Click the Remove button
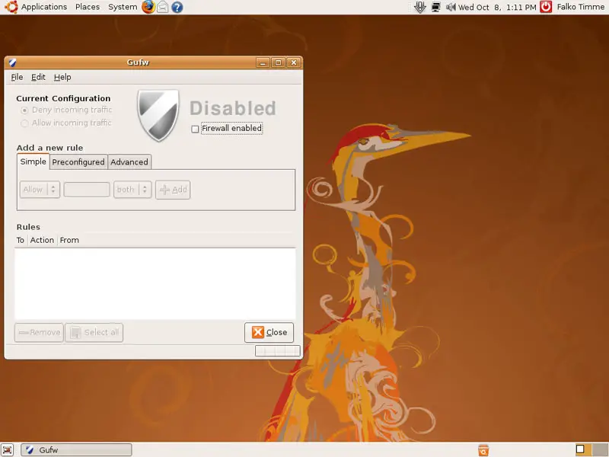 coord(39,333)
